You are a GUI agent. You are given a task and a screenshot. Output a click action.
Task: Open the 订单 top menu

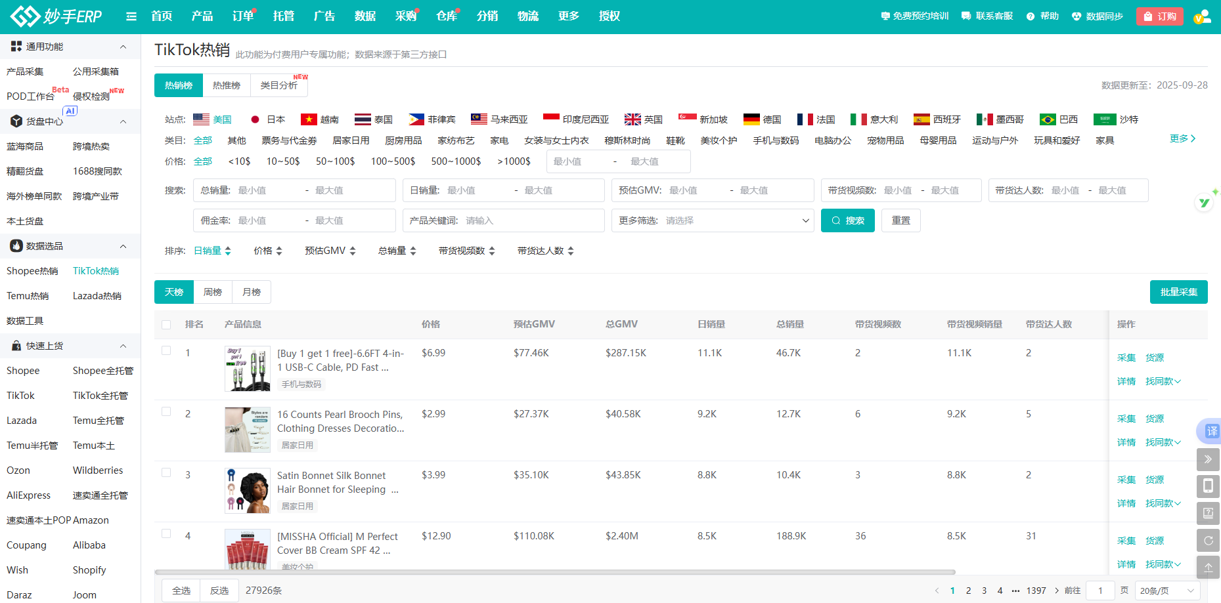click(243, 16)
